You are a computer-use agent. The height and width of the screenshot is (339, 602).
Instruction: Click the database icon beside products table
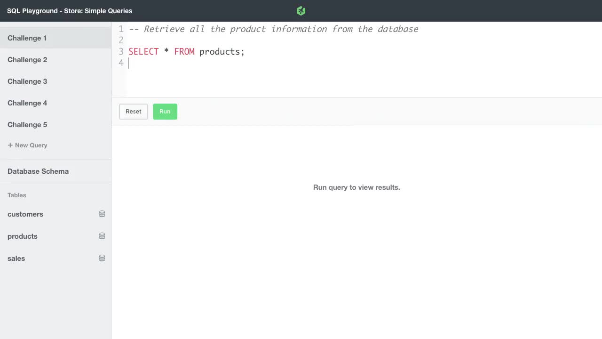pyautogui.click(x=102, y=236)
